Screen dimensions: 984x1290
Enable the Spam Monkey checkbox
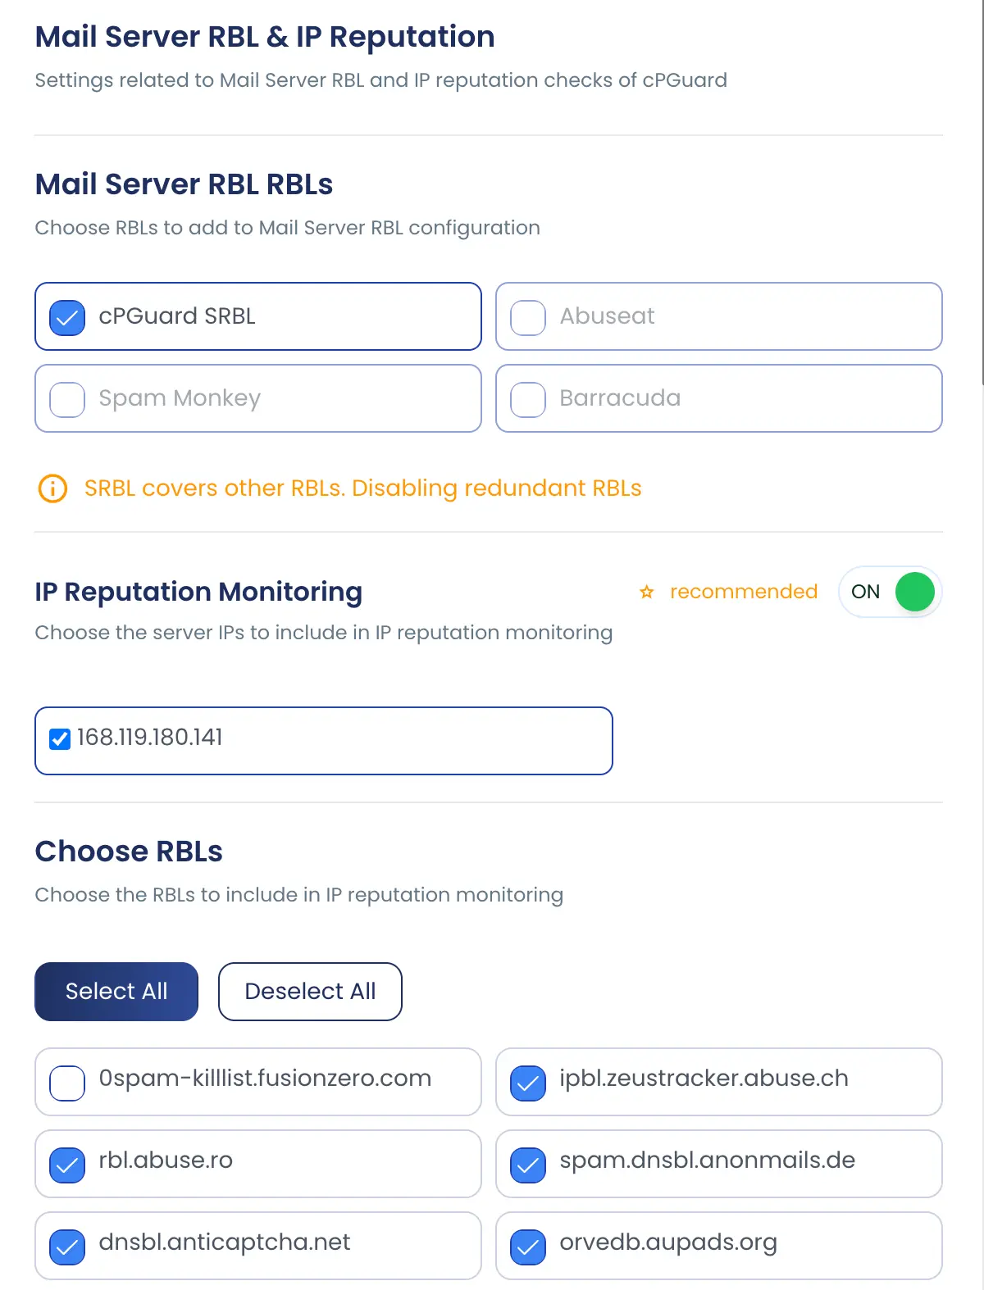[x=67, y=399]
